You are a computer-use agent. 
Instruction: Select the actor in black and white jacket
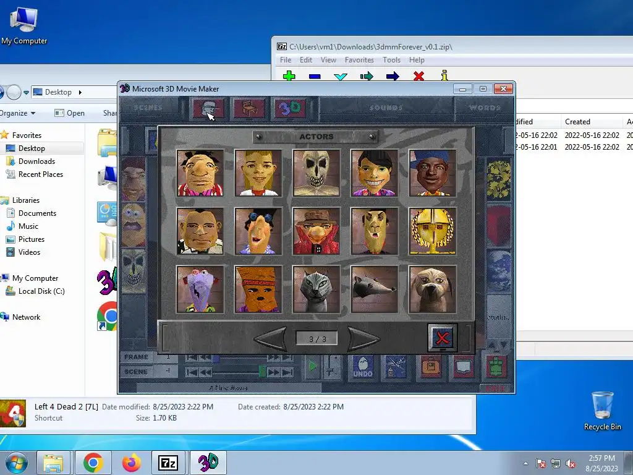tap(200, 231)
